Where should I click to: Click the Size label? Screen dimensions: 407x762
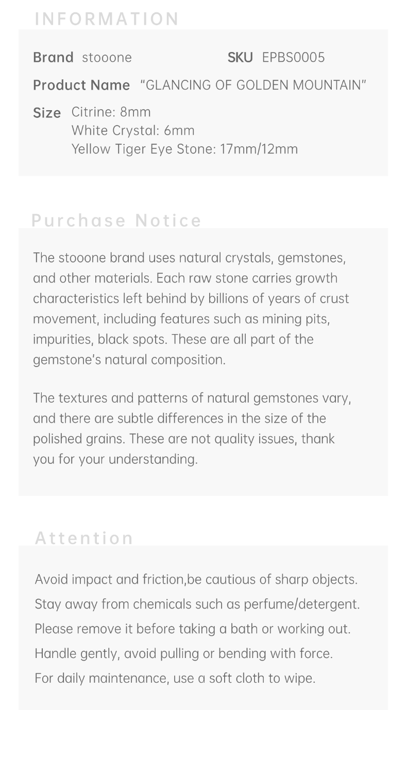[x=47, y=113]
